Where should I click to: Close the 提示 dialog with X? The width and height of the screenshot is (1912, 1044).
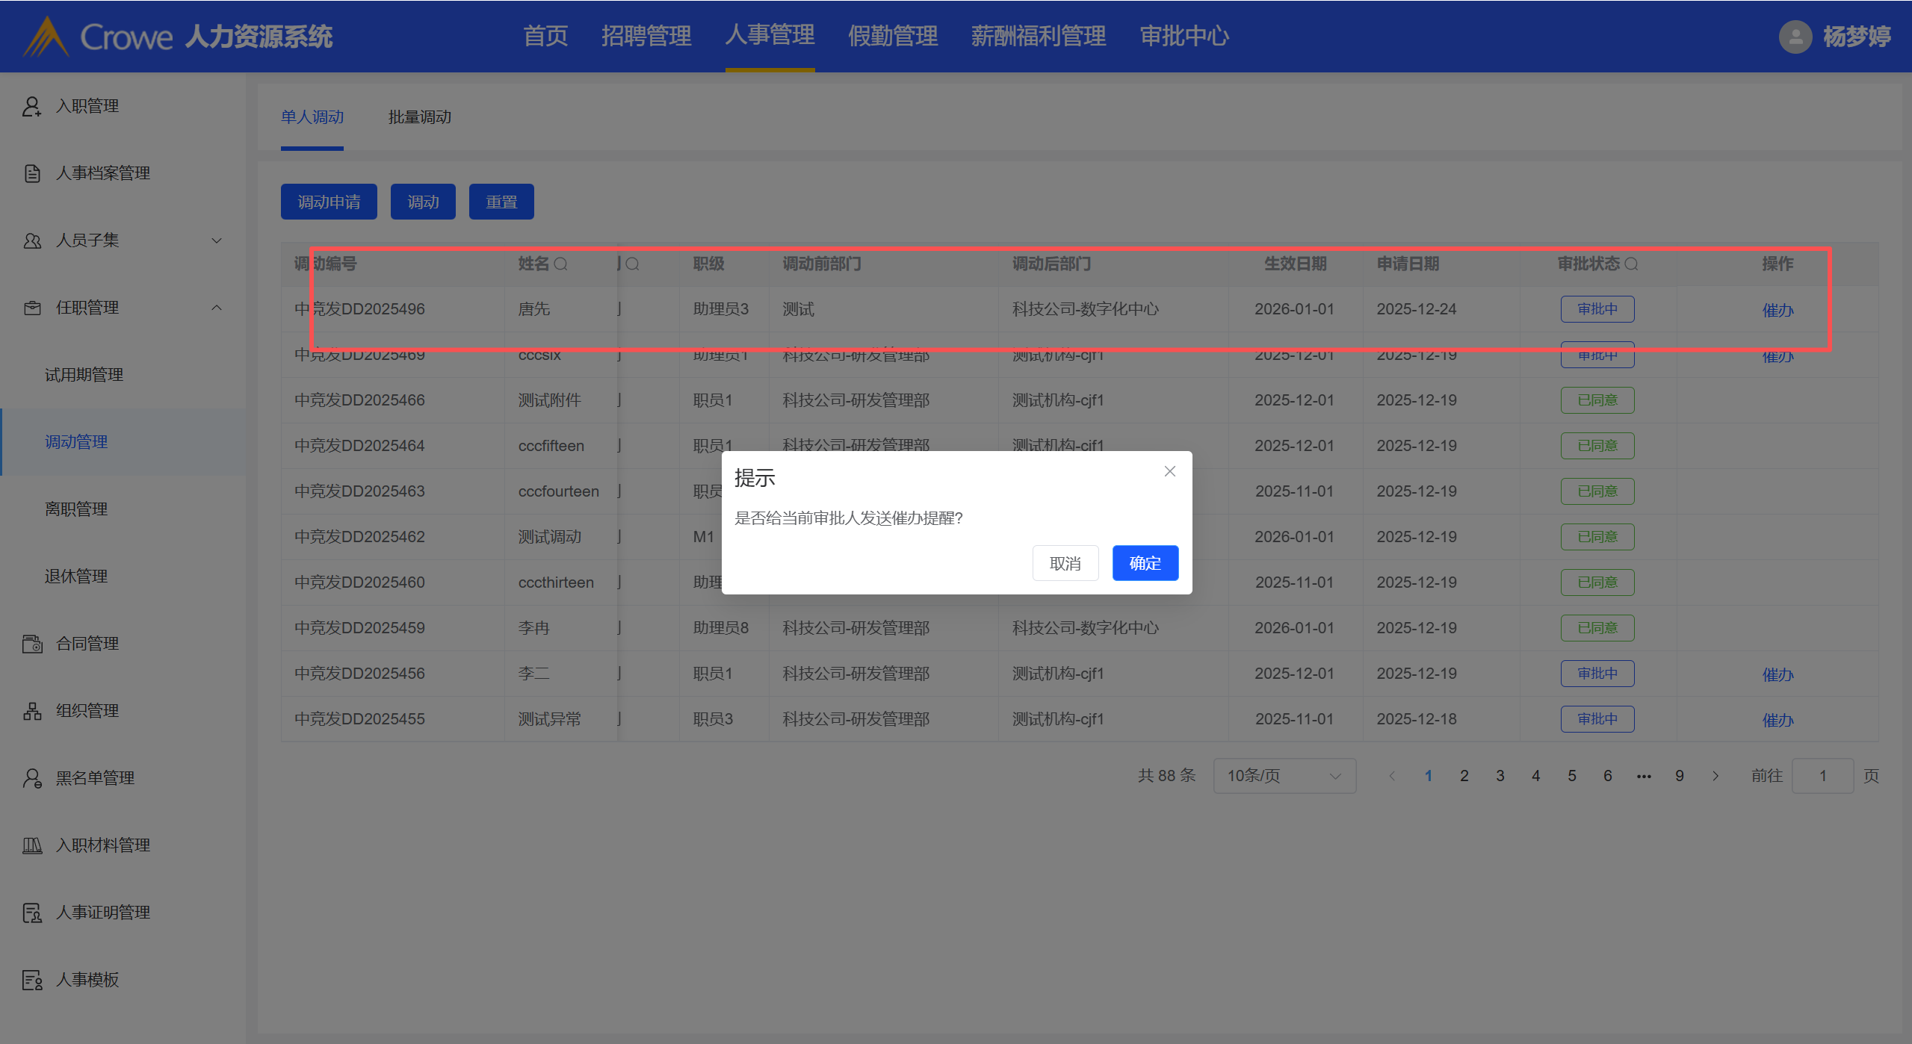[1170, 471]
